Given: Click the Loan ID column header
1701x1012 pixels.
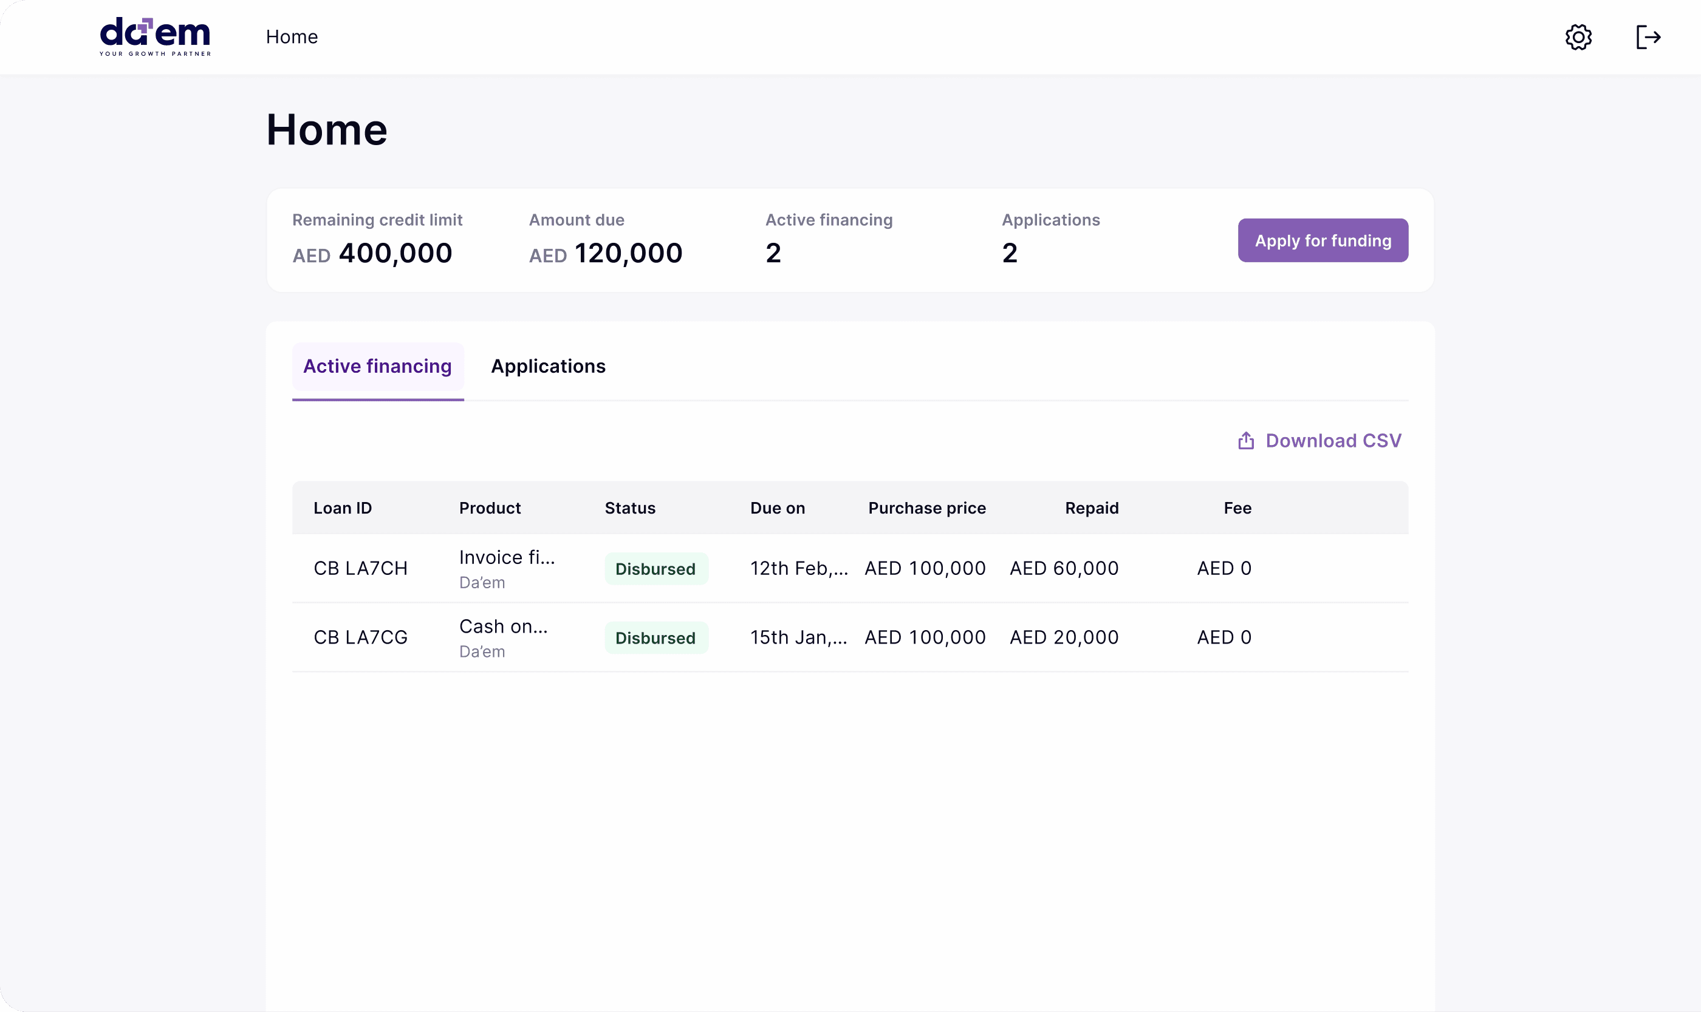Looking at the screenshot, I should 343,508.
